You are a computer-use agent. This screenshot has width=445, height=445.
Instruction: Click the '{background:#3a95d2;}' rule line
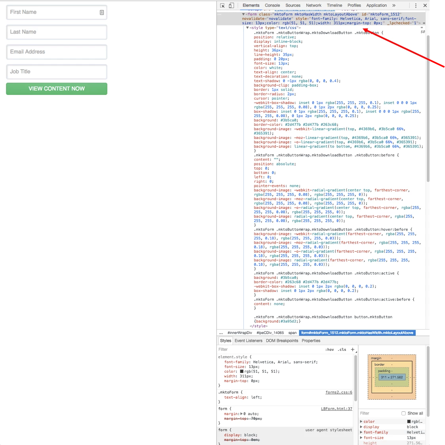(x=277, y=321)
